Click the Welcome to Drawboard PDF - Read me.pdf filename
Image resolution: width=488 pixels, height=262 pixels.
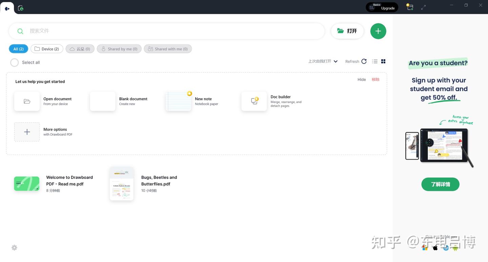69,181
